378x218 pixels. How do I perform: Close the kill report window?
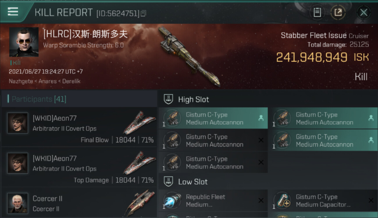(x=363, y=12)
